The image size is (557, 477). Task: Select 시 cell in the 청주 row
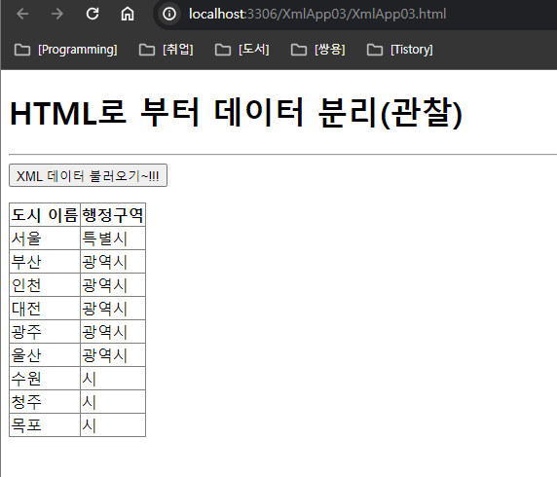(x=113, y=402)
